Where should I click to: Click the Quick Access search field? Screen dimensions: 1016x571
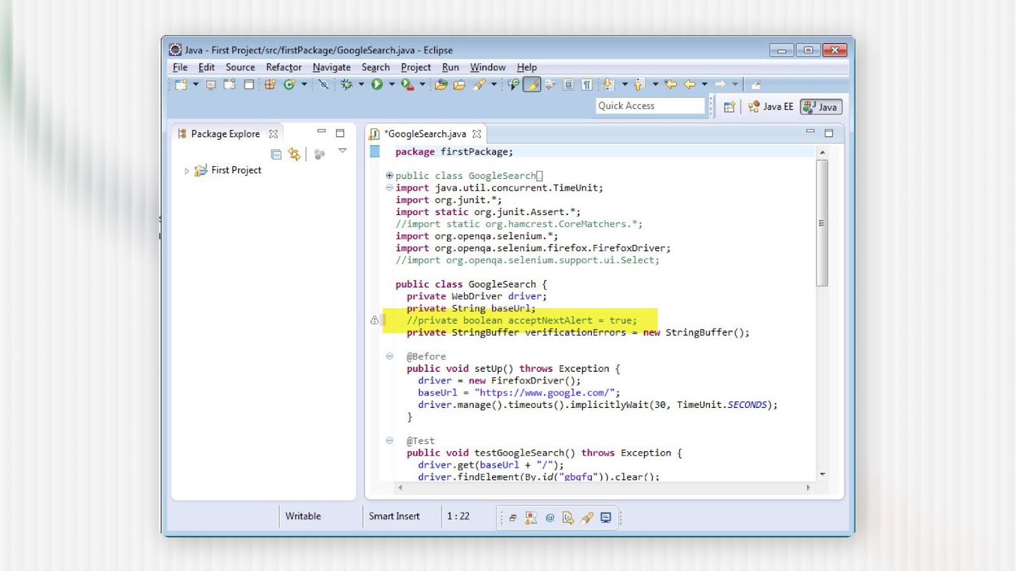(650, 106)
